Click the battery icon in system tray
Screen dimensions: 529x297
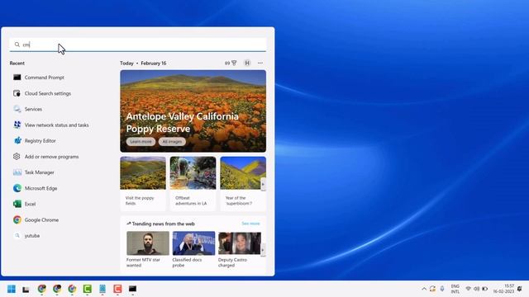tap(485, 289)
